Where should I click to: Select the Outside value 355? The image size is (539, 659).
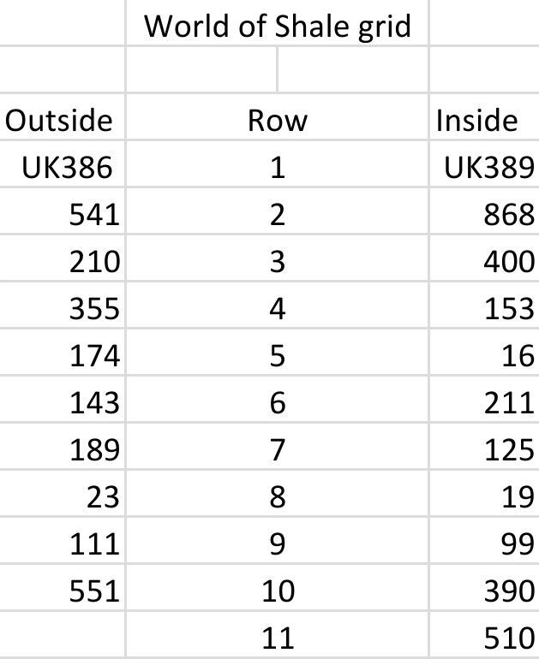point(63,305)
